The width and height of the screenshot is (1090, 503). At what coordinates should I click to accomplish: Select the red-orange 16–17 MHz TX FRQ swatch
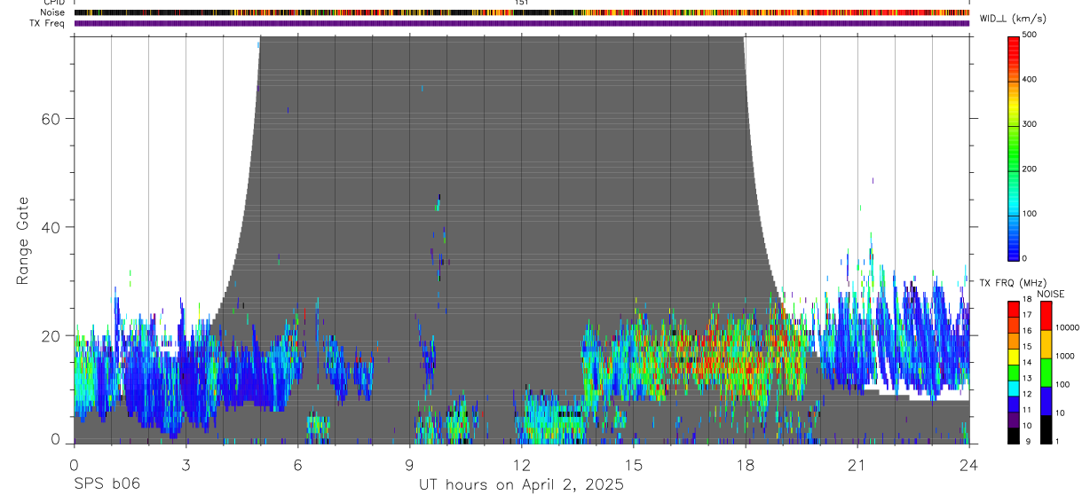coord(1014,326)
